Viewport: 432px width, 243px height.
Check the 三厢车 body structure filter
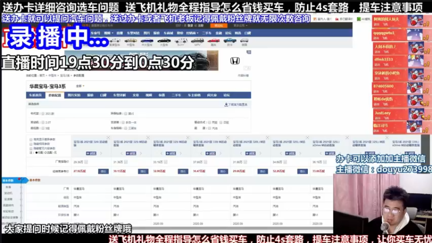click(x=126, y=128)
